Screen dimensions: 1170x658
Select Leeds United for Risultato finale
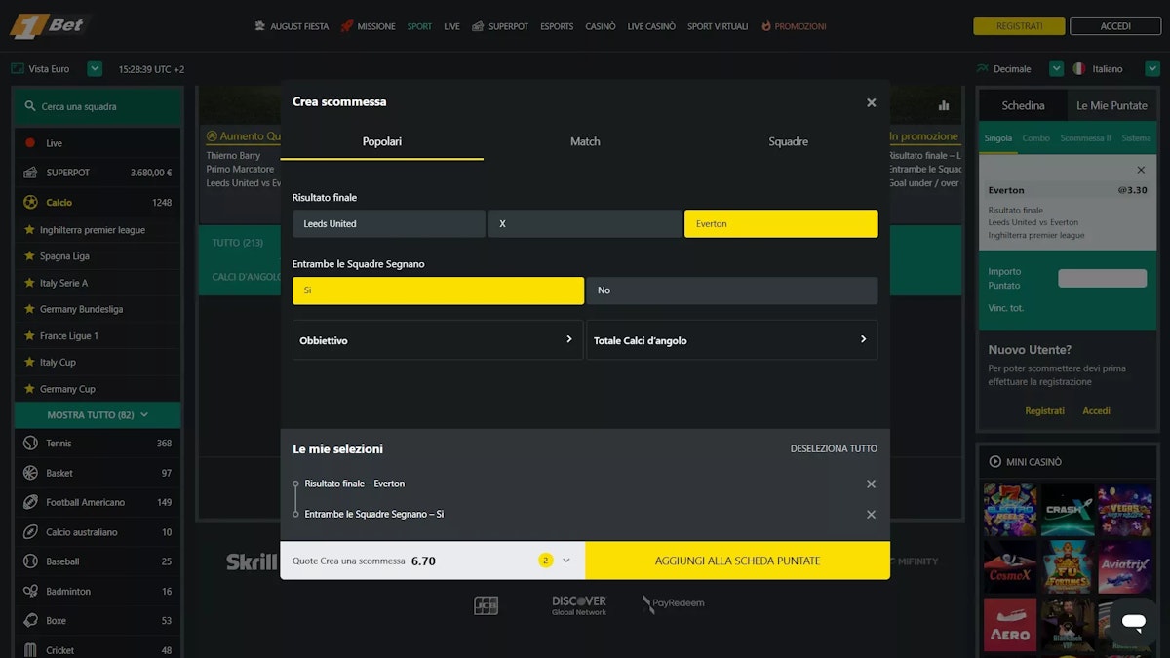(389, 224)
